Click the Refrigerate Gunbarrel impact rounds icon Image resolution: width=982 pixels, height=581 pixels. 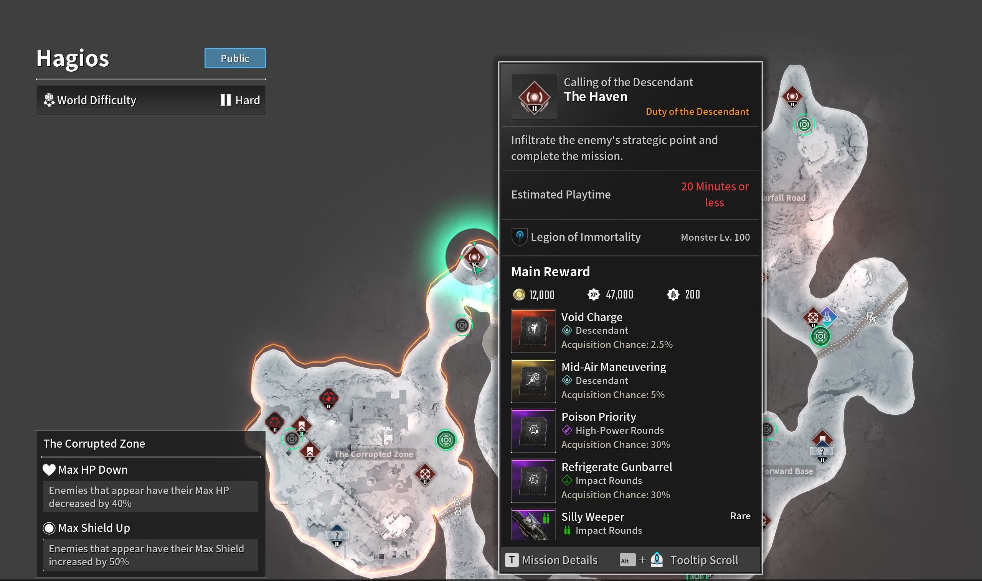(533, 480)
